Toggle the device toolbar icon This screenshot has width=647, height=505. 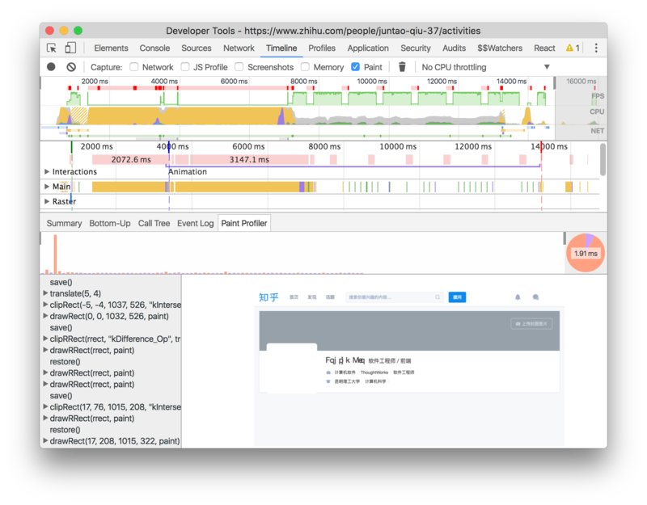pos(70,48)
